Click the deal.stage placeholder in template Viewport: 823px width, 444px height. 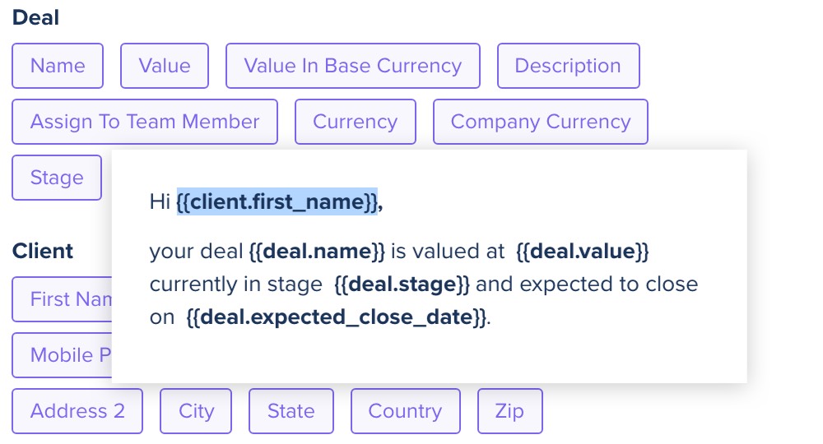[402, 284]
